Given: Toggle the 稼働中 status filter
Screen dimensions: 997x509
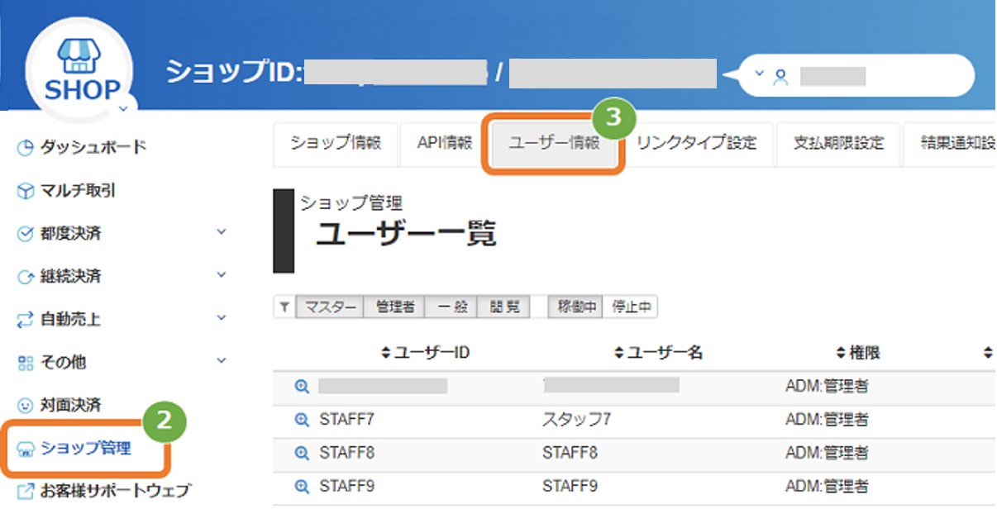Looking at the screenshot, I should (577, 307).
